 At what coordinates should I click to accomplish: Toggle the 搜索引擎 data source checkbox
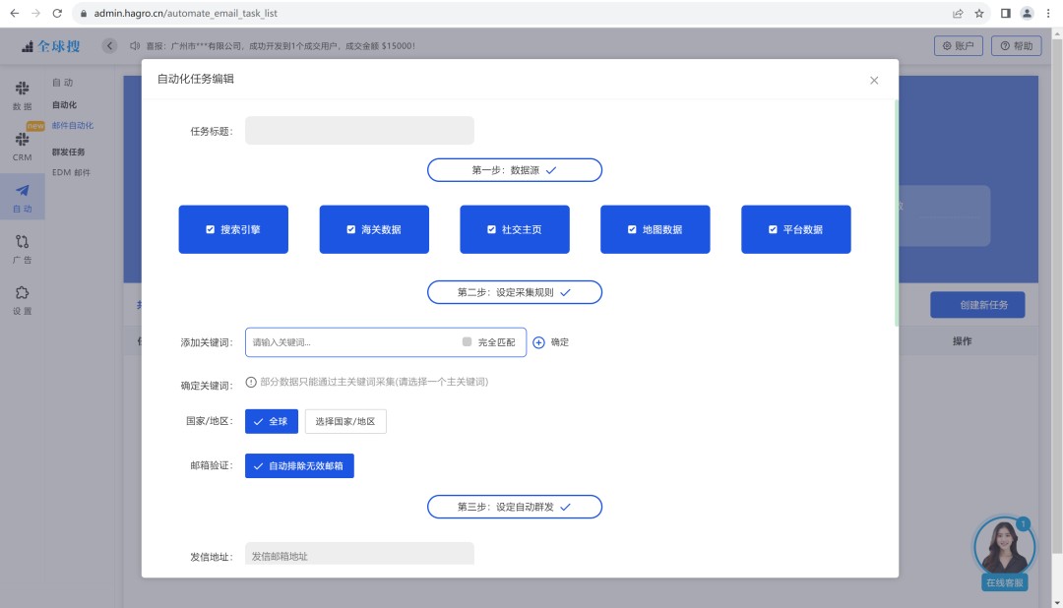(x=211, y=229)
